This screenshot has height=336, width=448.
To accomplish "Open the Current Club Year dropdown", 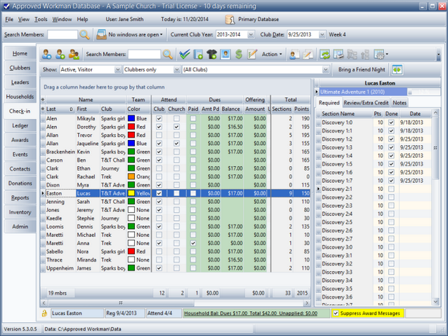I will pos(250,34).
